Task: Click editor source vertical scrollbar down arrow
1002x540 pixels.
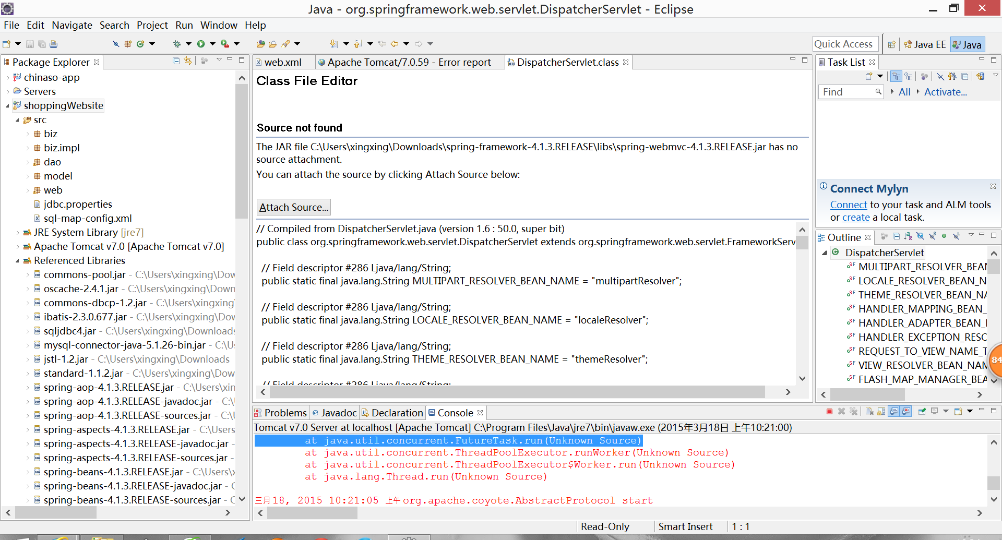Action: [x=803, y=379]
